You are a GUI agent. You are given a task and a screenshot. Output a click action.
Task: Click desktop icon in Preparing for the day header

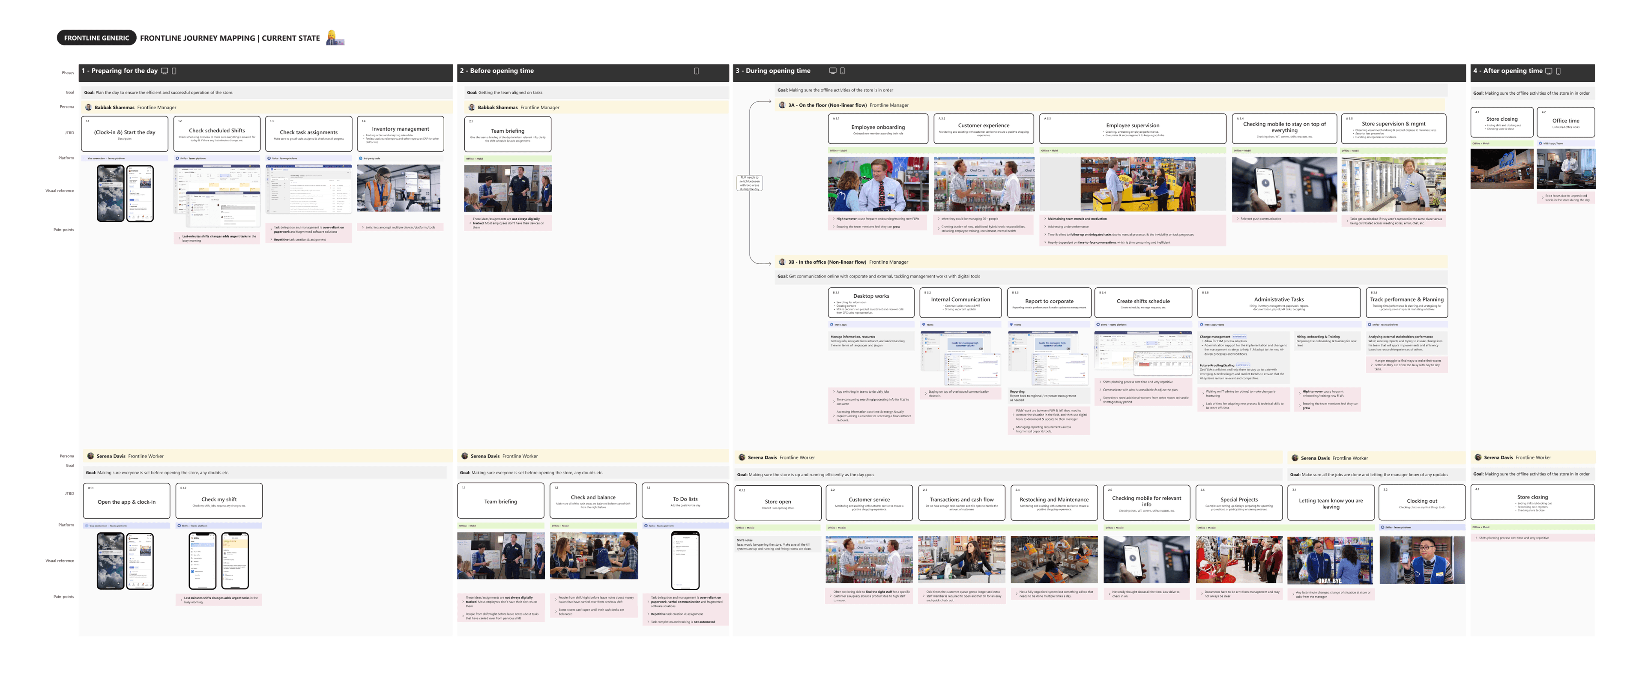click(x=164, y=71)
